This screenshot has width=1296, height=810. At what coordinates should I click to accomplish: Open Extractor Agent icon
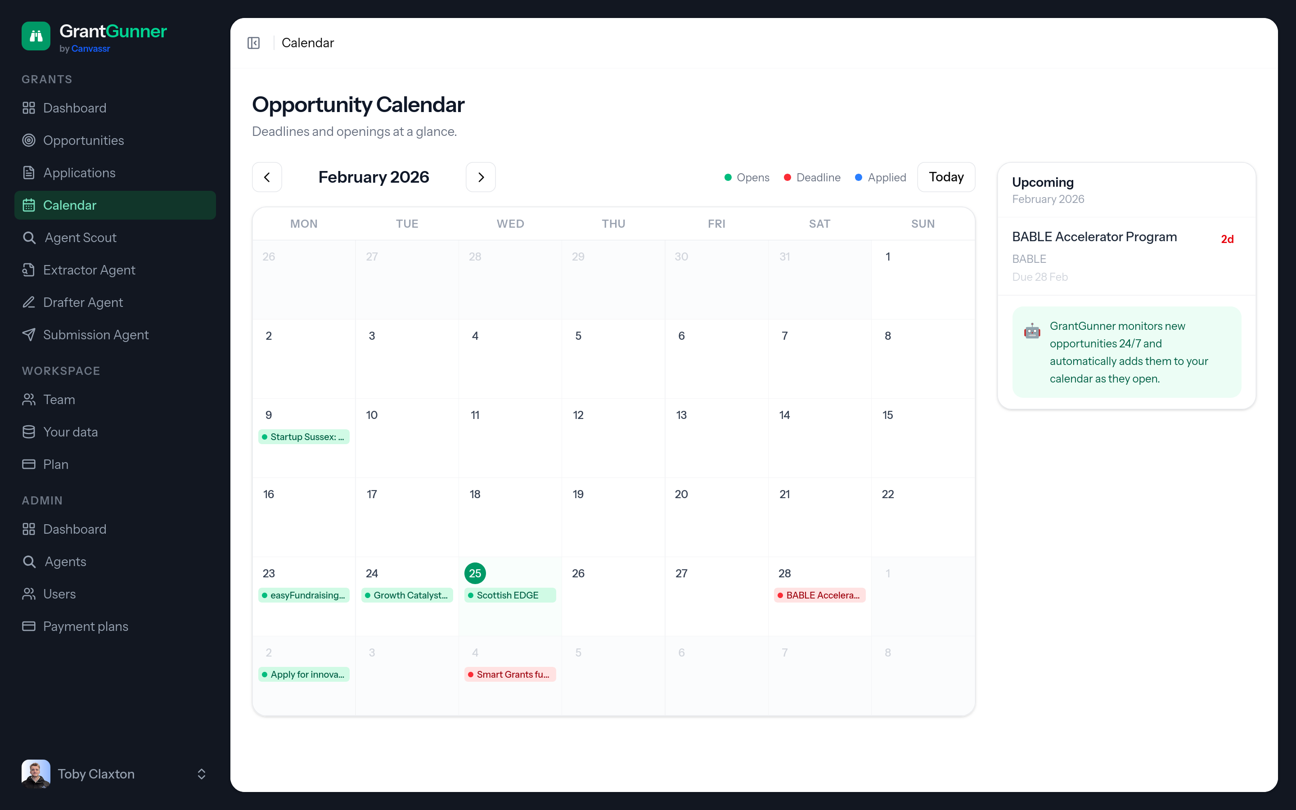coord(29,270)
